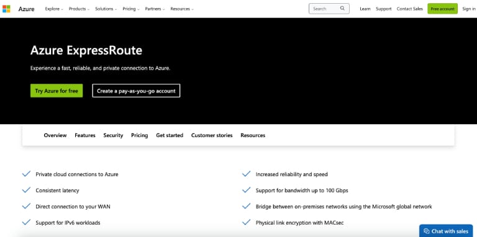
Task: Click text 'Support for bandwidth up to 100 Gbps'
Action: pyautogui.click(x=302, y=190)
